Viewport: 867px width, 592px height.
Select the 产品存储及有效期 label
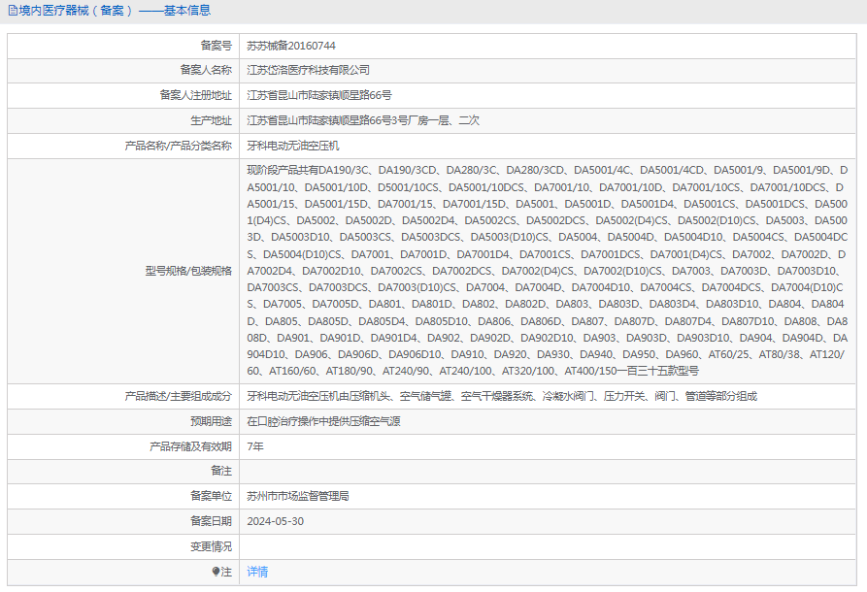190,446
